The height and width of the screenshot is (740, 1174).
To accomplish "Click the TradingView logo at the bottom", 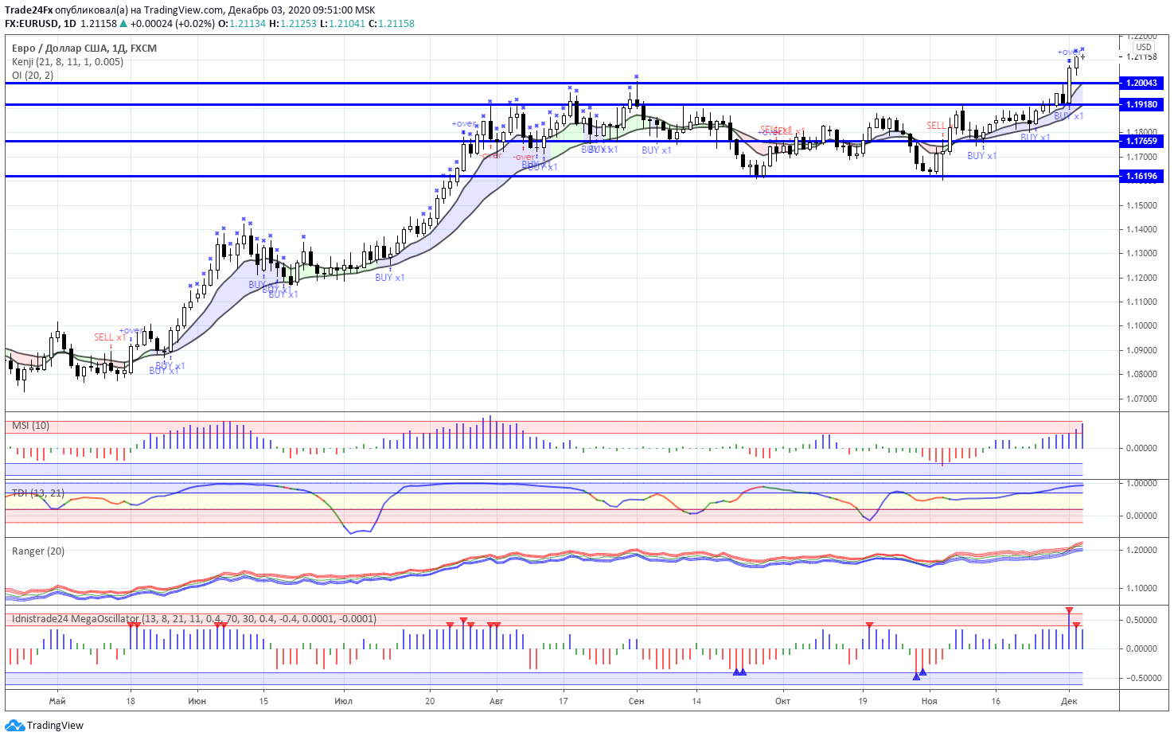I will tap(45, 725).
